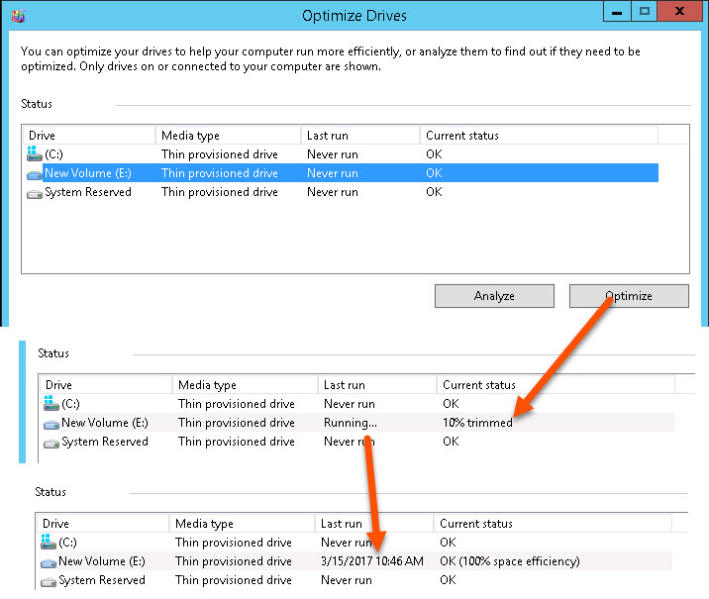Select (C:) label in the 10% trimmed list
The width and height of the screenshot is (709, 599).
point(70,404)
